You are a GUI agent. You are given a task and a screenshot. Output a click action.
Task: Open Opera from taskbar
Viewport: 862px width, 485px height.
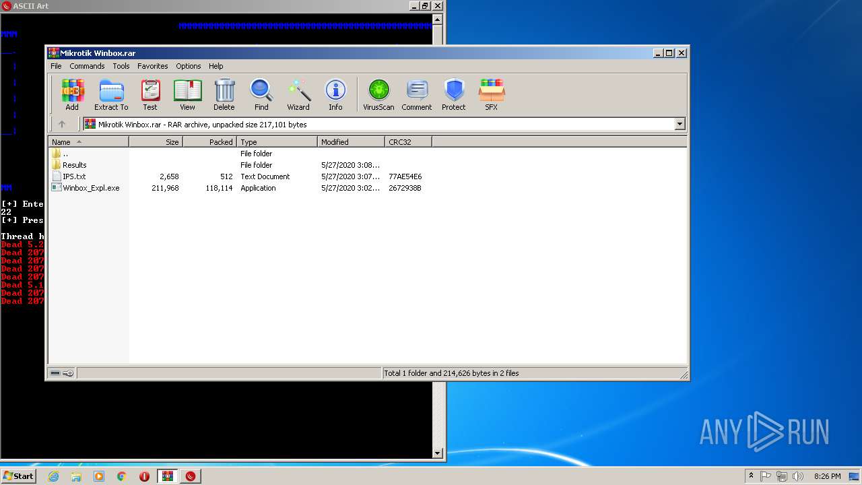144,476
